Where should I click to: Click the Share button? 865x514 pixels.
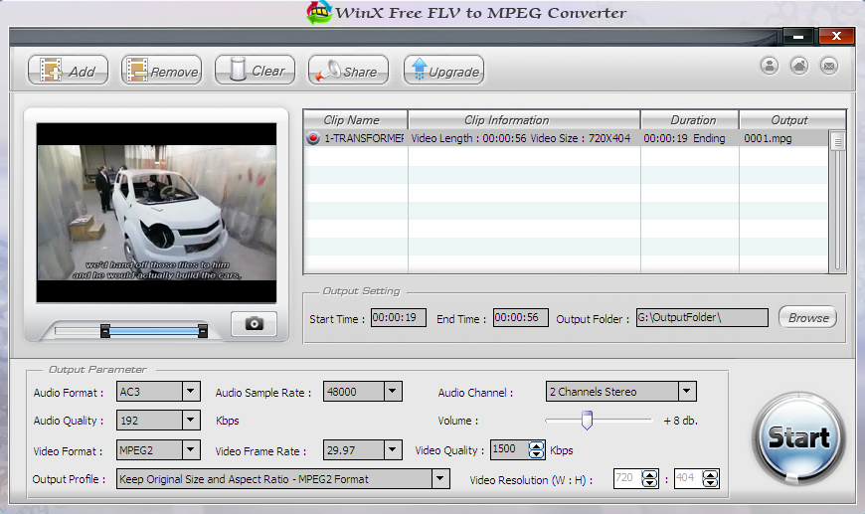pyautogui.click(x=348, y=70)
